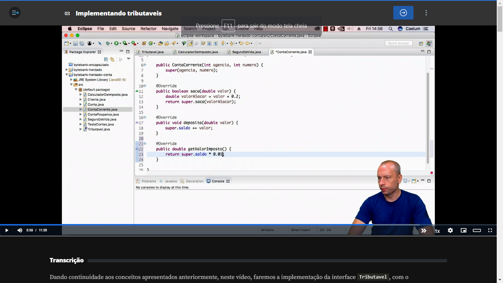Toggle theater mode view
The image size is (503, 283).
[x=477, y=230]
